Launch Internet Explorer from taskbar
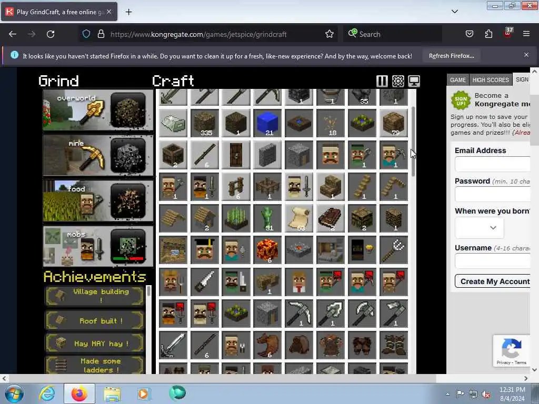 click(x=47, y=393)
